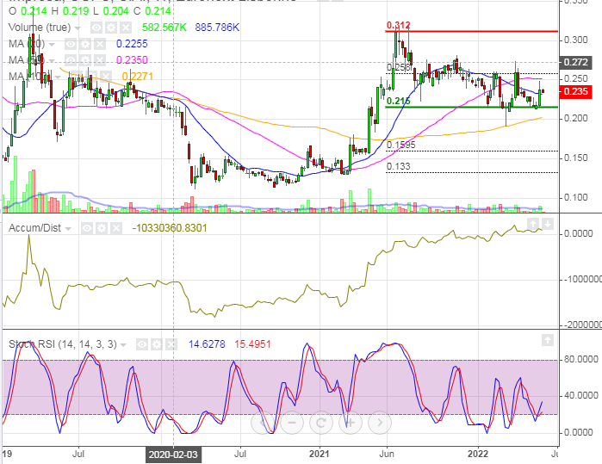Click the 0.2350 MA (50) value
Image resolution: width=602 pixels, height=464 pixels.
pyautogui.click(x=132, y=60)
